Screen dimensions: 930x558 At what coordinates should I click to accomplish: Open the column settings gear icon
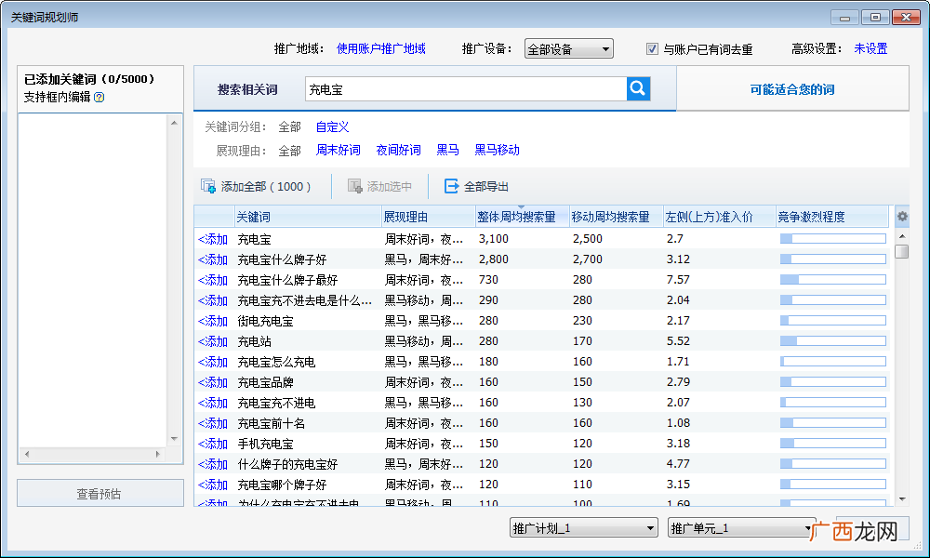click(902, 217)
